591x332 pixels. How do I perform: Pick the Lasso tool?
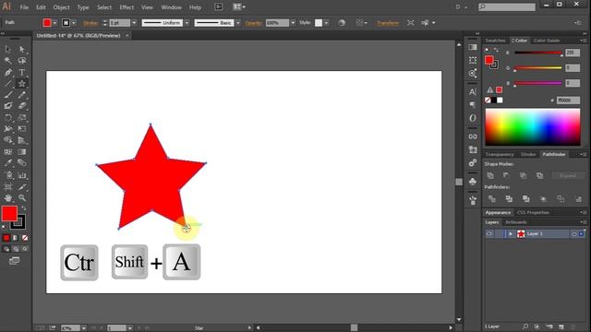click(22, 61)
